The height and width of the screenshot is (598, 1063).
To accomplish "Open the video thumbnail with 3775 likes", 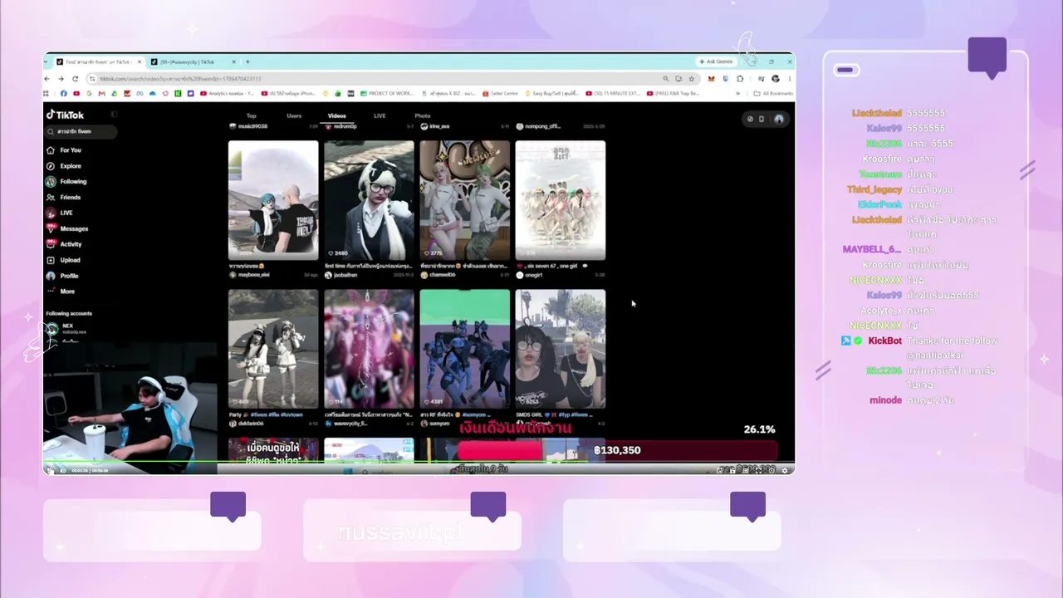I will click(464, 200).
